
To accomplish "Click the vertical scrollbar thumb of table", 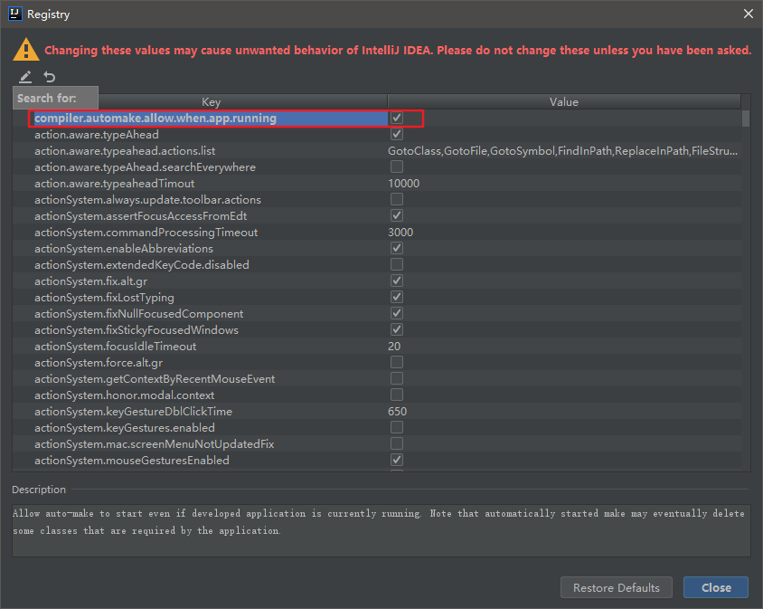I will click(x=746, y=119).
